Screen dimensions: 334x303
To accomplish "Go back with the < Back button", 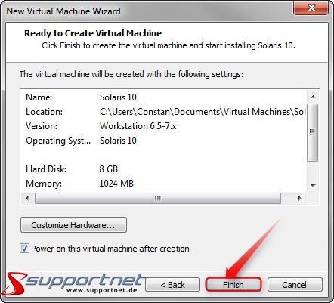I will point(172,285).
